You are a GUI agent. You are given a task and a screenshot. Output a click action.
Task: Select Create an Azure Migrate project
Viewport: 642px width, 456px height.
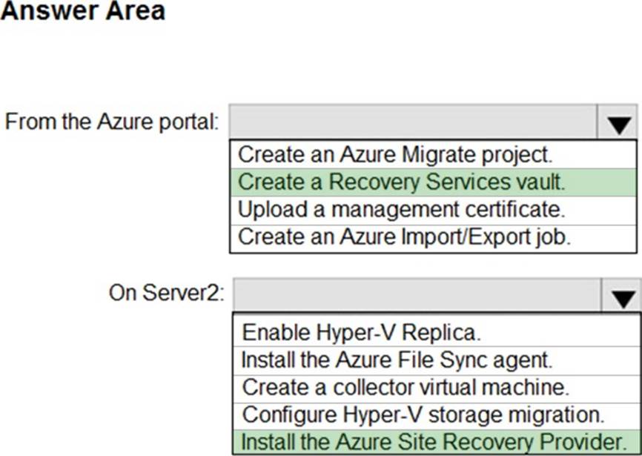[433, 155]
